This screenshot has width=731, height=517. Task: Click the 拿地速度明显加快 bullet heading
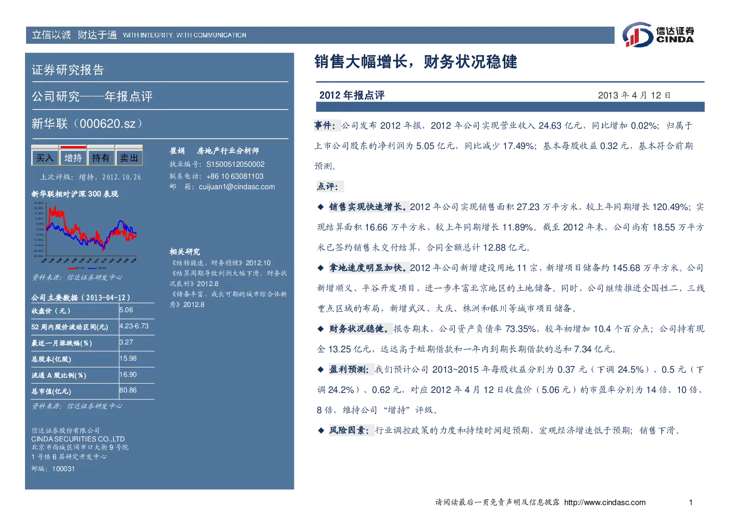click(368, 267)
